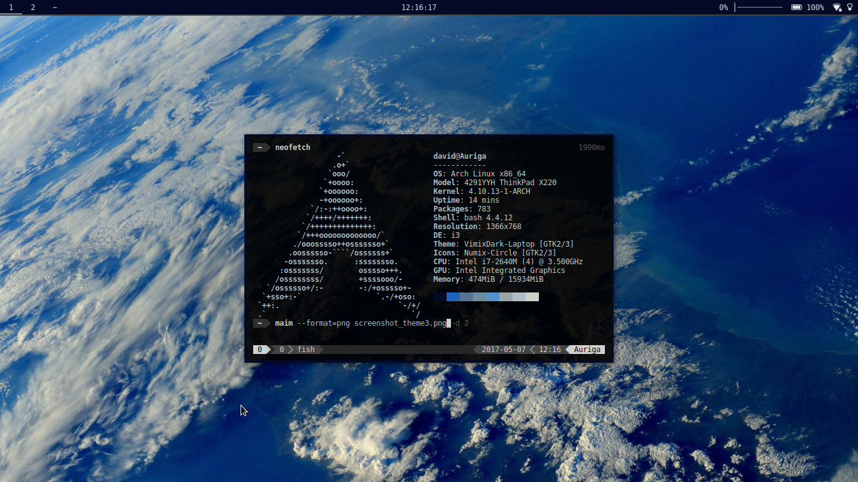Click the highlighted tmux session 0 segment
This screenshot has width=858, height=482.
(261, 350)
